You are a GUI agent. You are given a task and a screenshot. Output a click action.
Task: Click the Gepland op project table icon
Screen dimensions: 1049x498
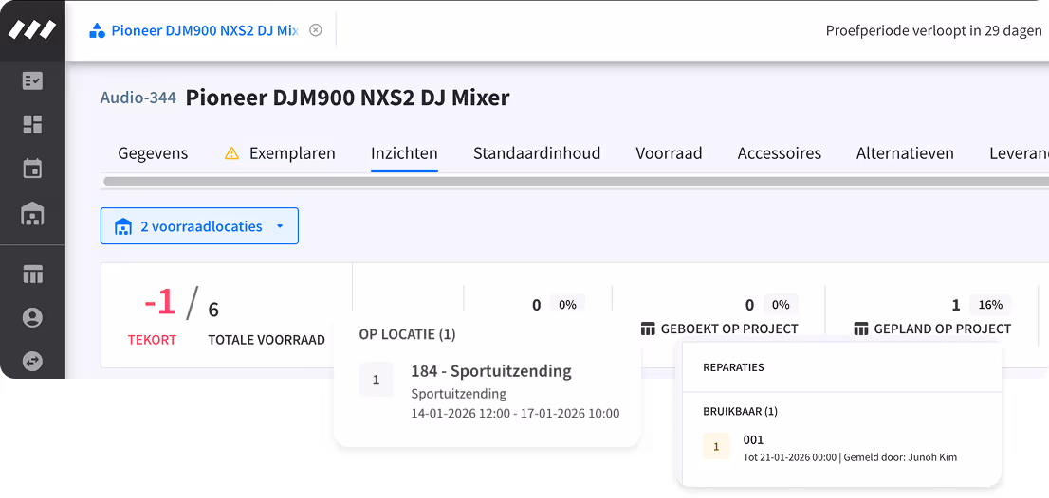(861, 329)
